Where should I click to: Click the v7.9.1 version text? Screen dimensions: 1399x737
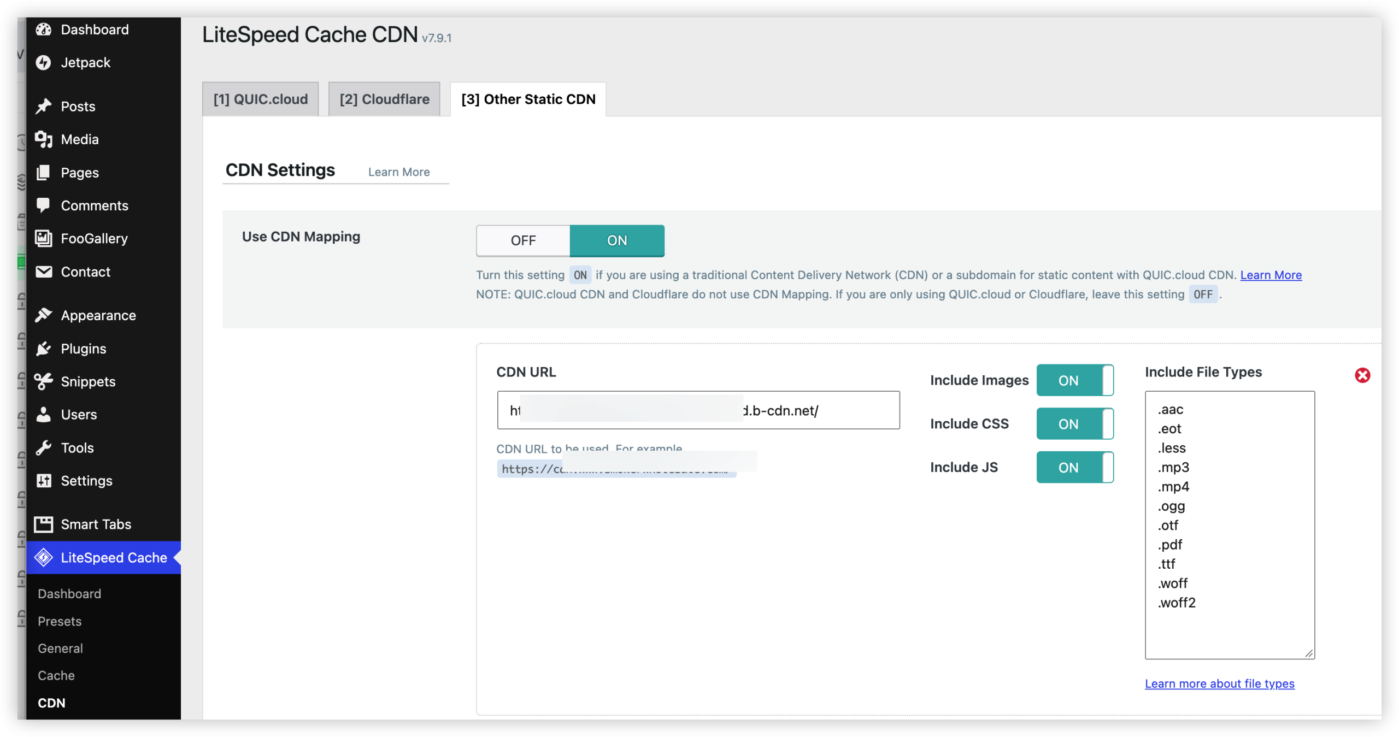point(437,38)
